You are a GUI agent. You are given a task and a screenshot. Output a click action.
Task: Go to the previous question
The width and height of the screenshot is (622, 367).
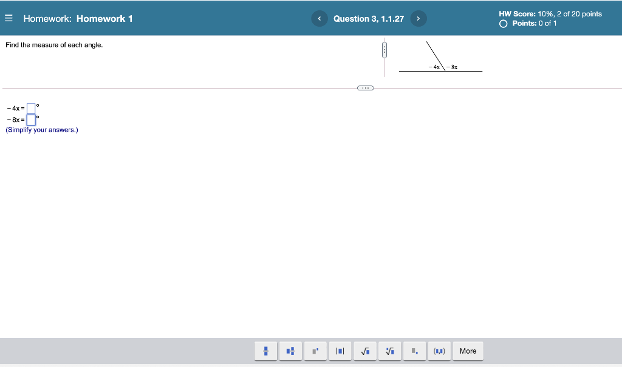[320, 19]
